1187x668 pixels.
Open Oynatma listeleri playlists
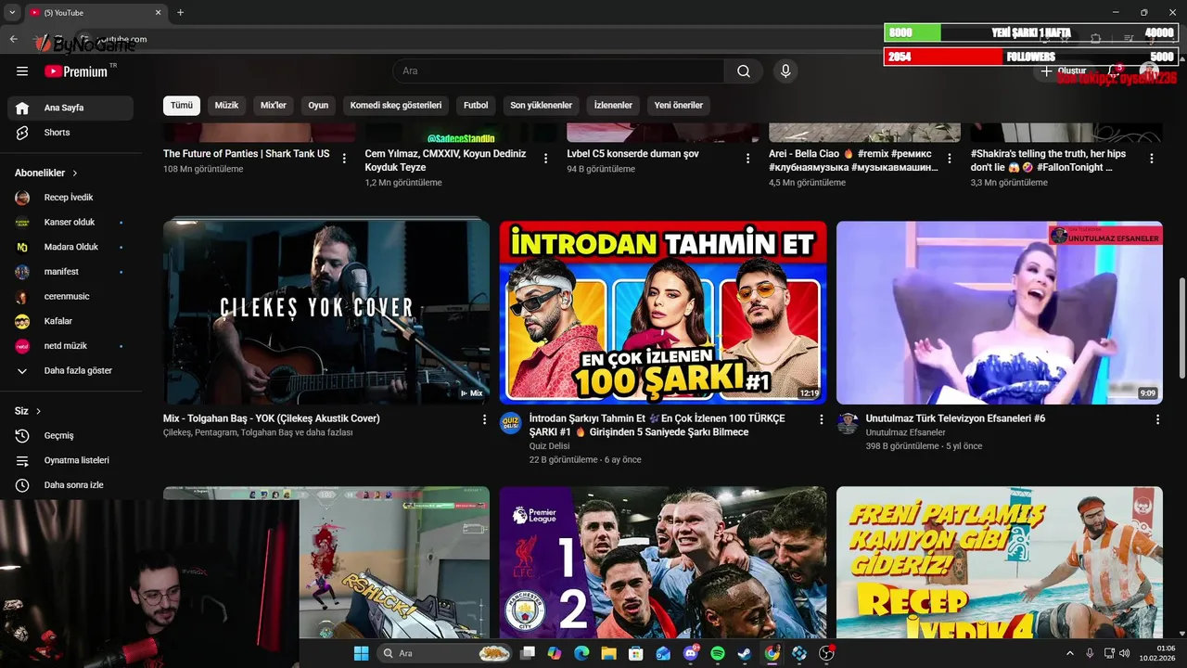click(70, 460)
